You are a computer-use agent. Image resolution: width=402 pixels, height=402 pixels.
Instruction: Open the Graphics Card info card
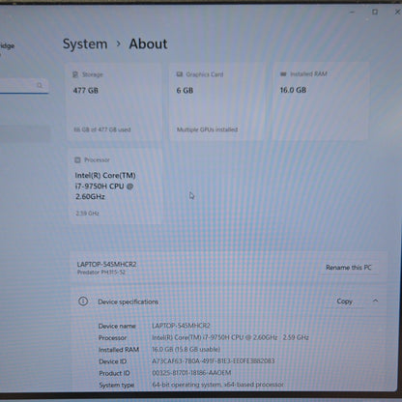tap(218, 102)
